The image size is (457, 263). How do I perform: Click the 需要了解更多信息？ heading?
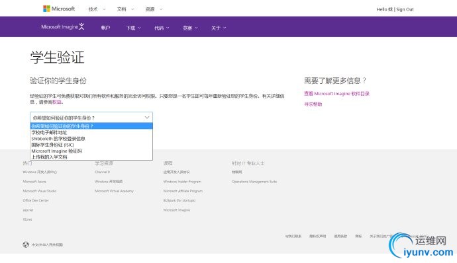click(x=335, y=81)
